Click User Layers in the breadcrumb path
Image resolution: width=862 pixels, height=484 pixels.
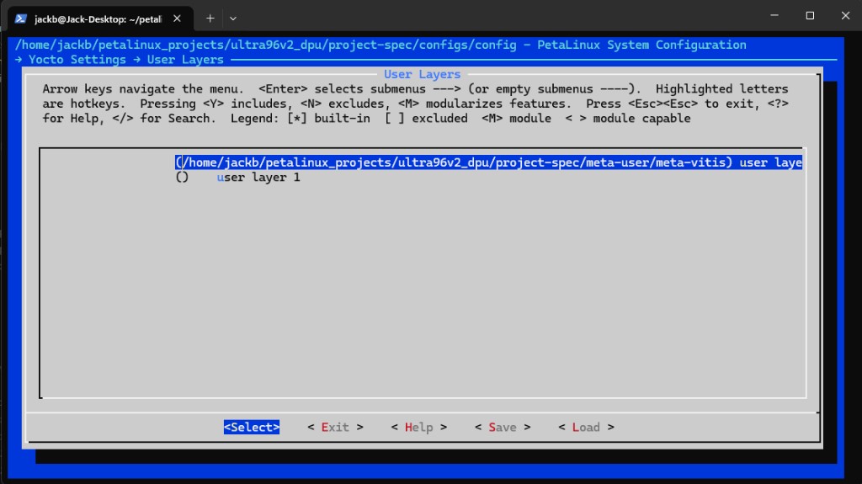(x=185, y=60)
